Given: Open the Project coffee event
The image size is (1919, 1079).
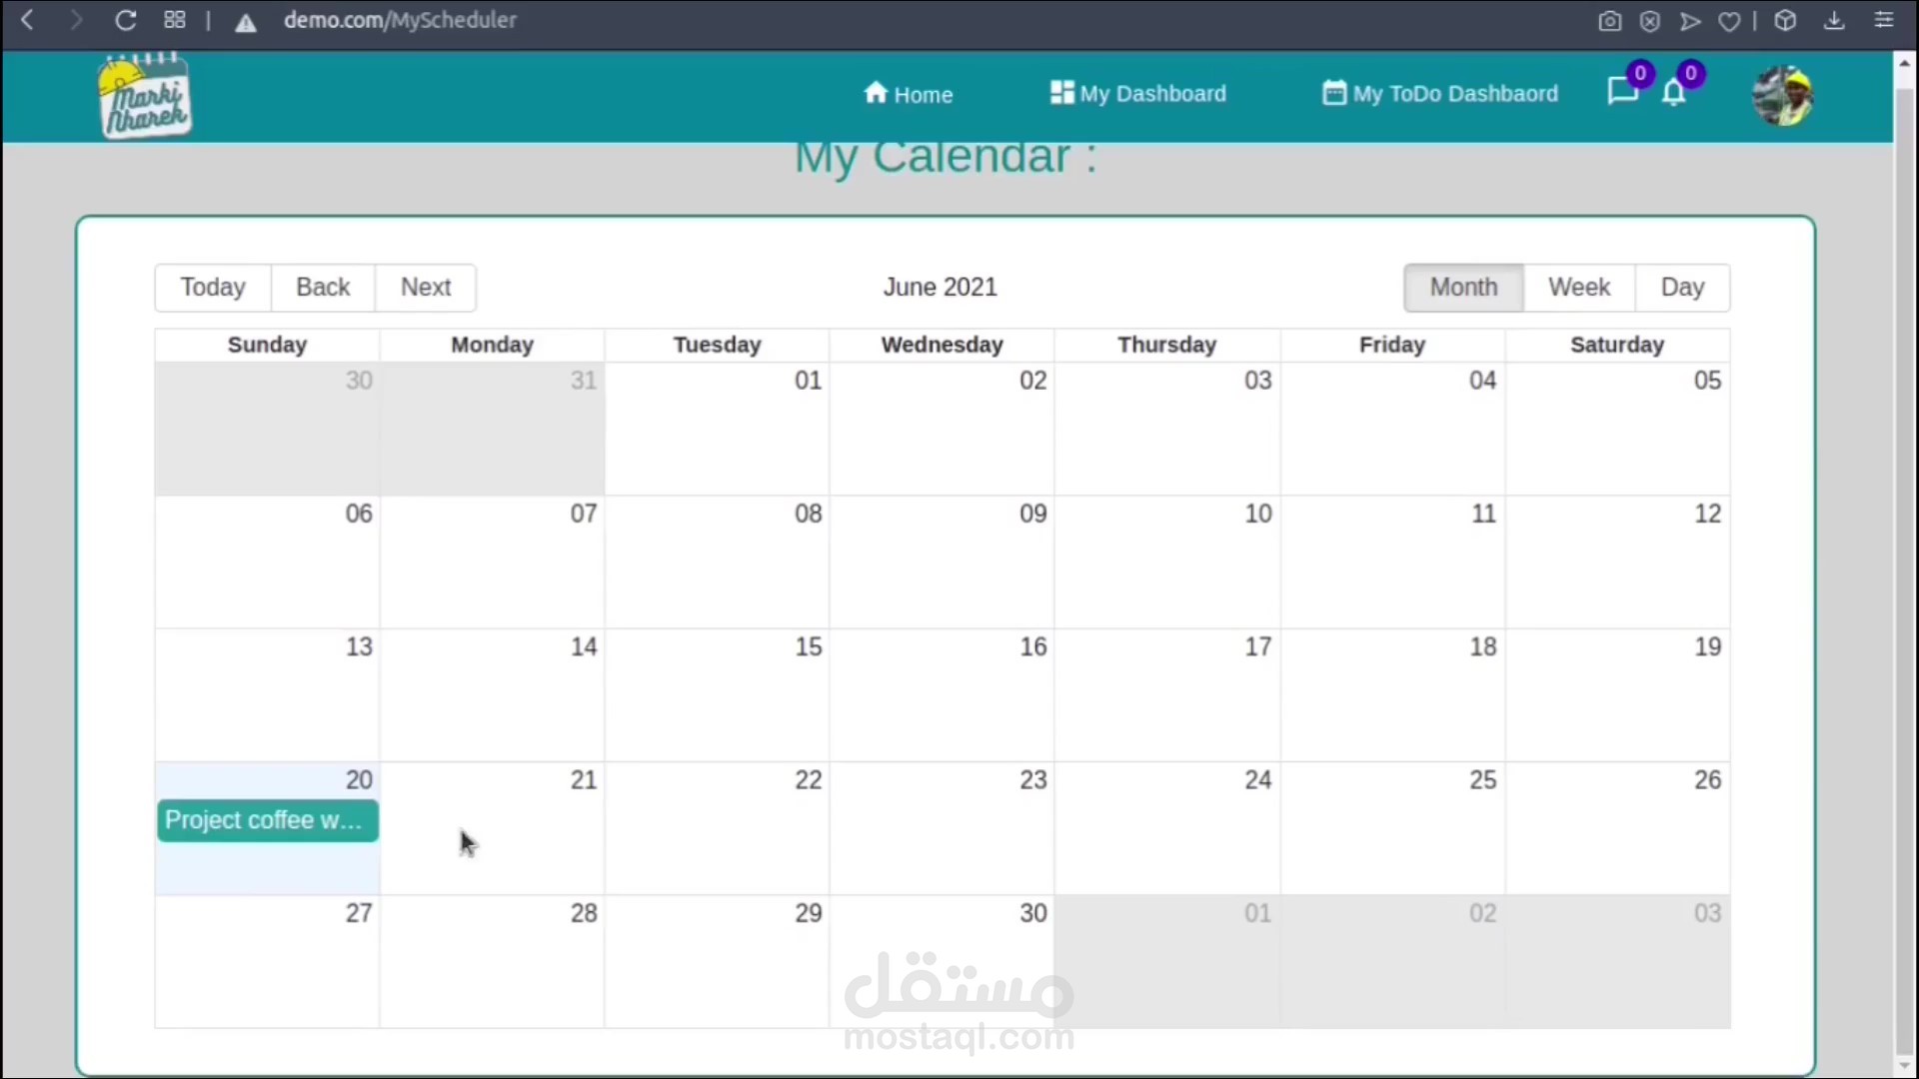Looking at the screenshot, I should tap(267, 820).
